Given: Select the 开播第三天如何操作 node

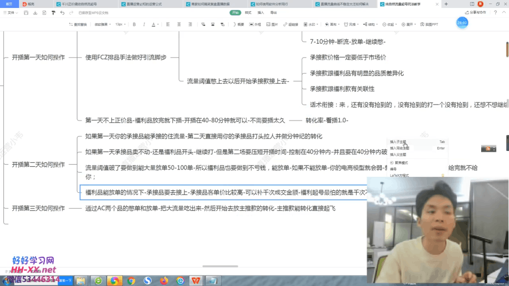Looking at the screenshot, I should point(38,208).
